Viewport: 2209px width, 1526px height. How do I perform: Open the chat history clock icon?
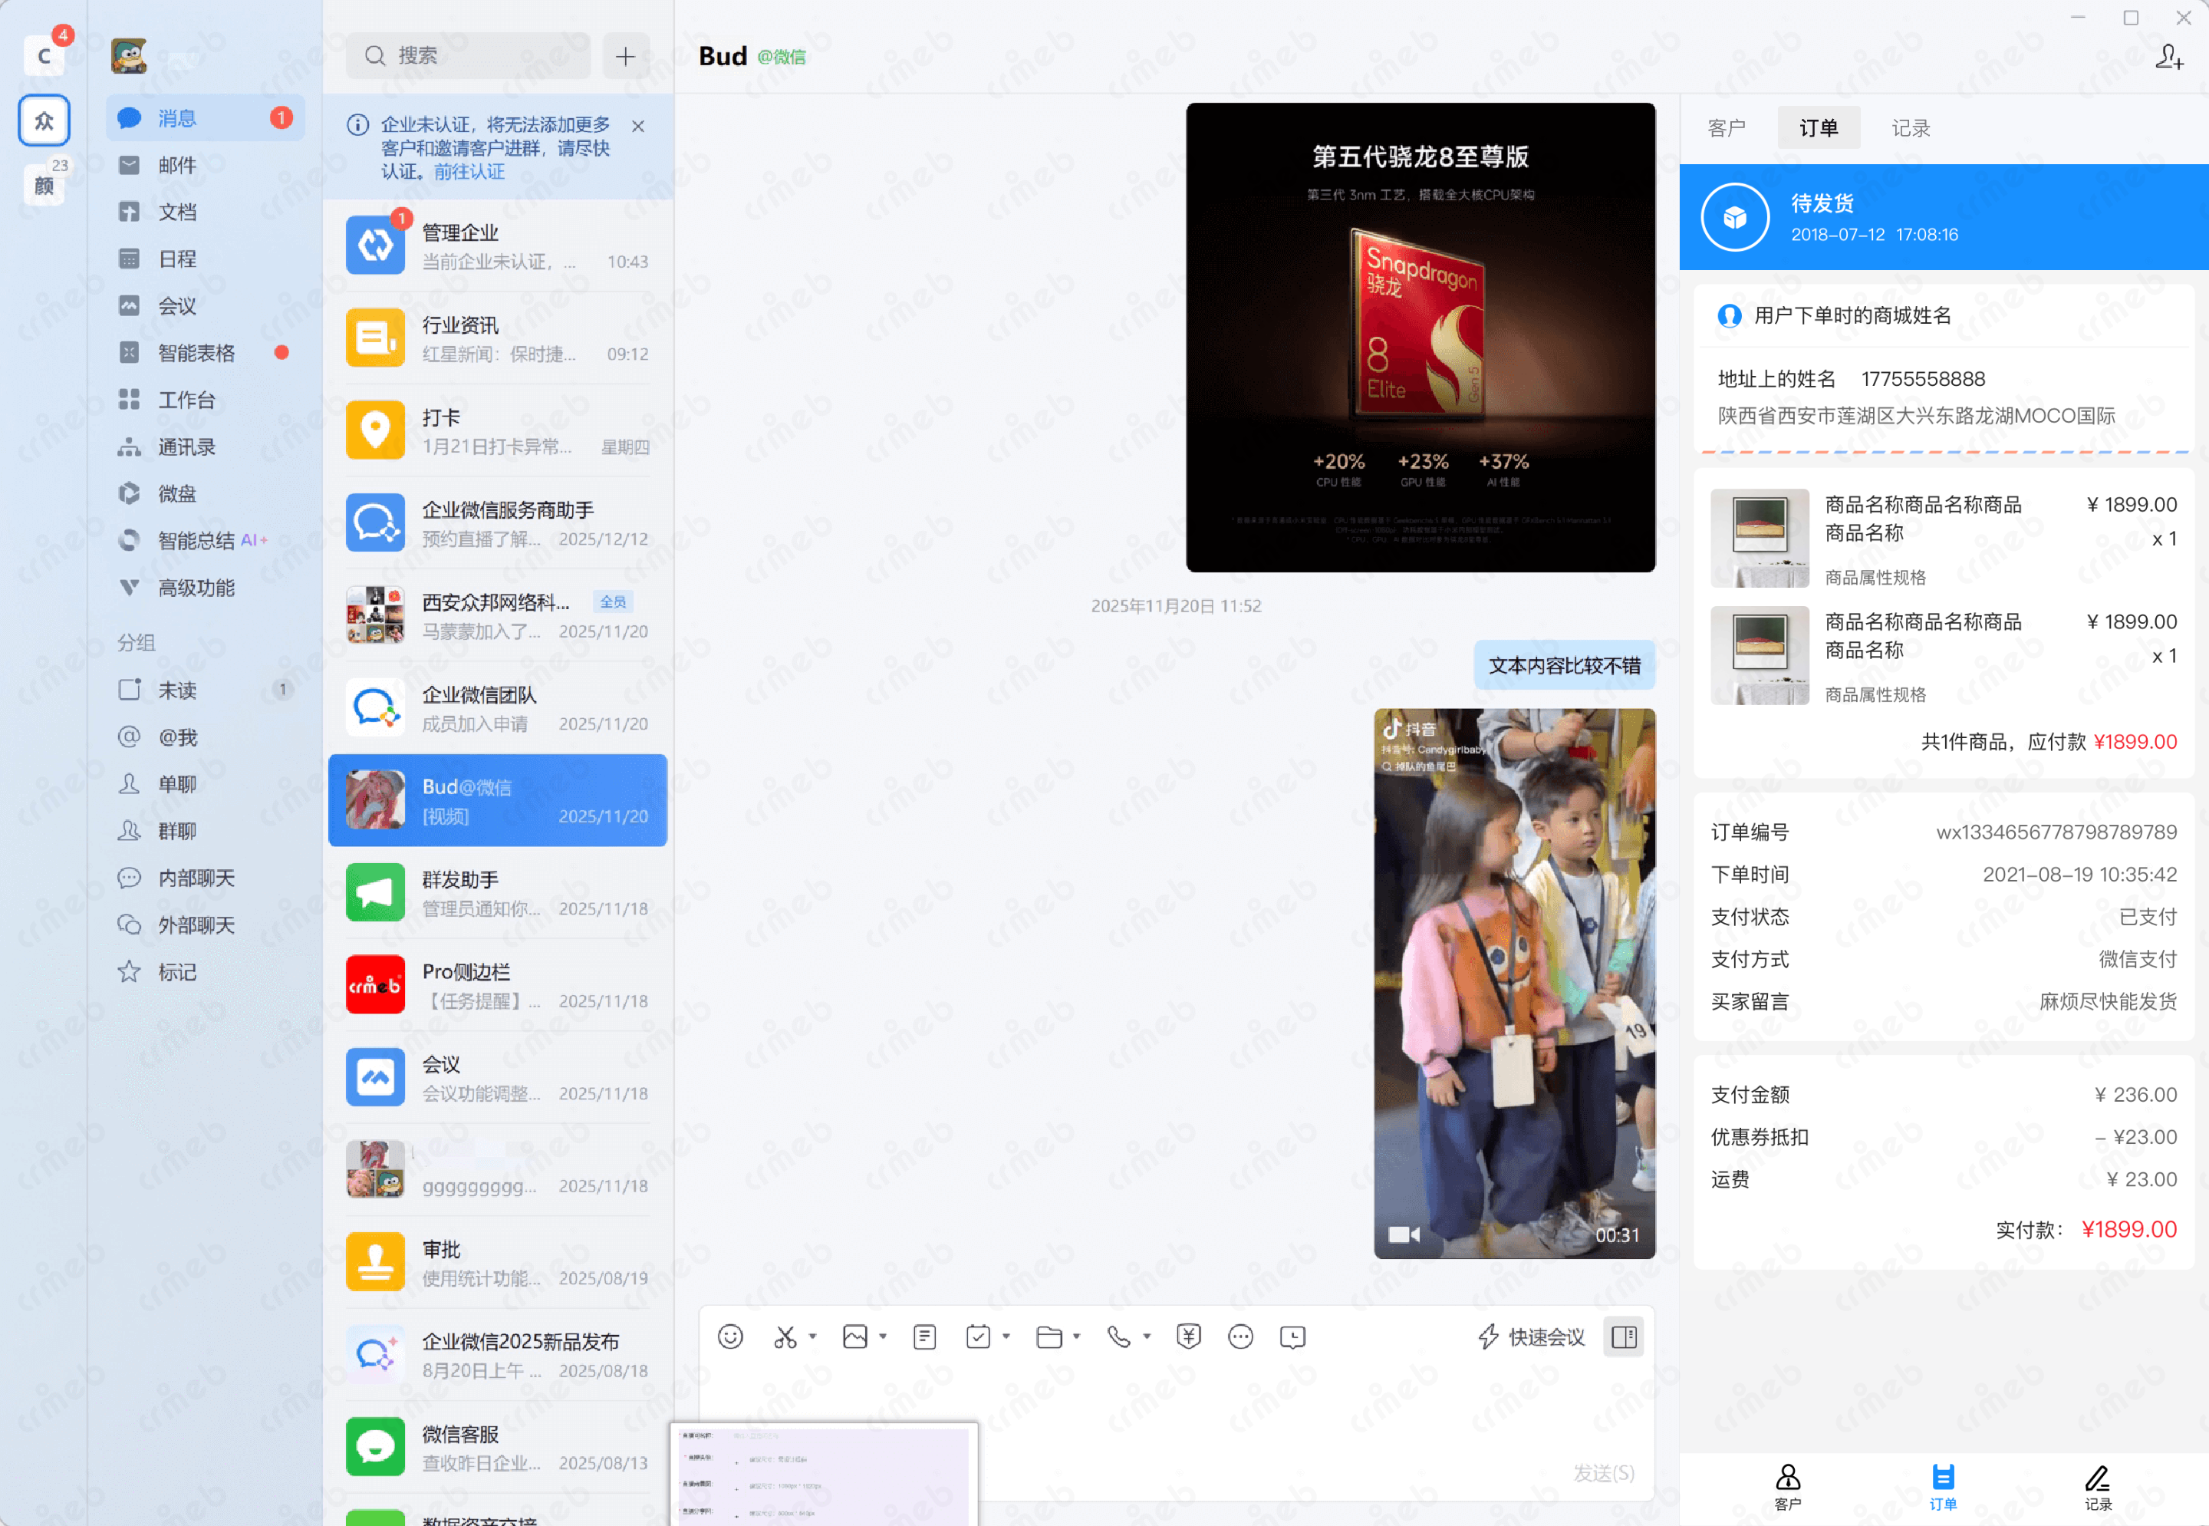pos(1292,1336)
